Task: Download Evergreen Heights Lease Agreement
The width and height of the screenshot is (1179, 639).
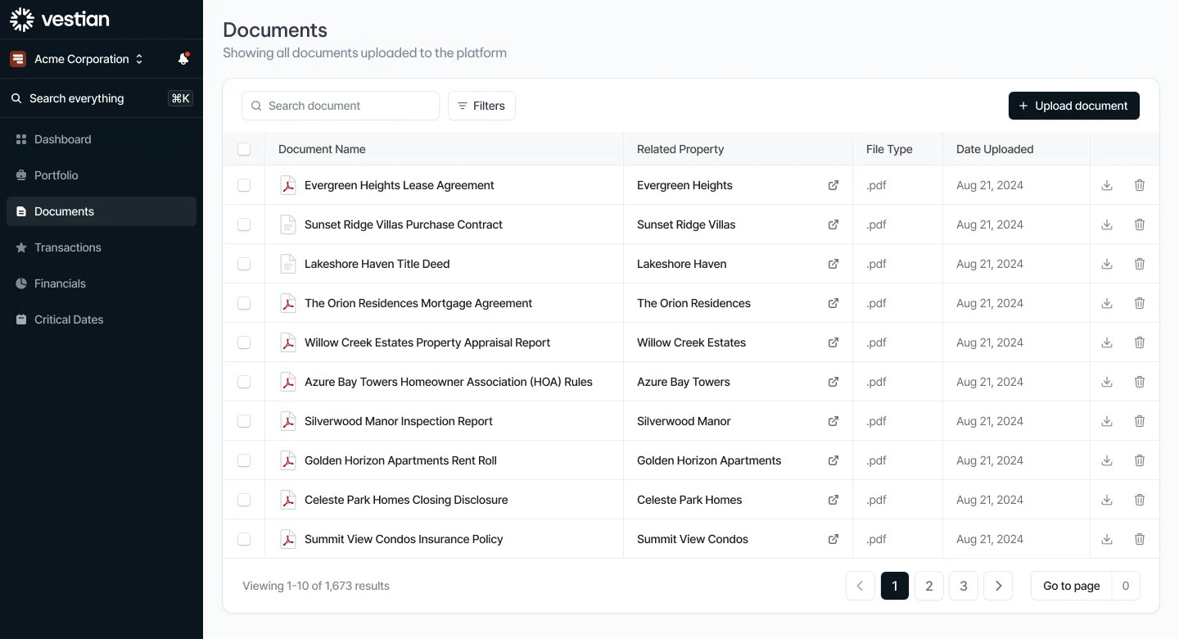Action: coord(1107,185)
